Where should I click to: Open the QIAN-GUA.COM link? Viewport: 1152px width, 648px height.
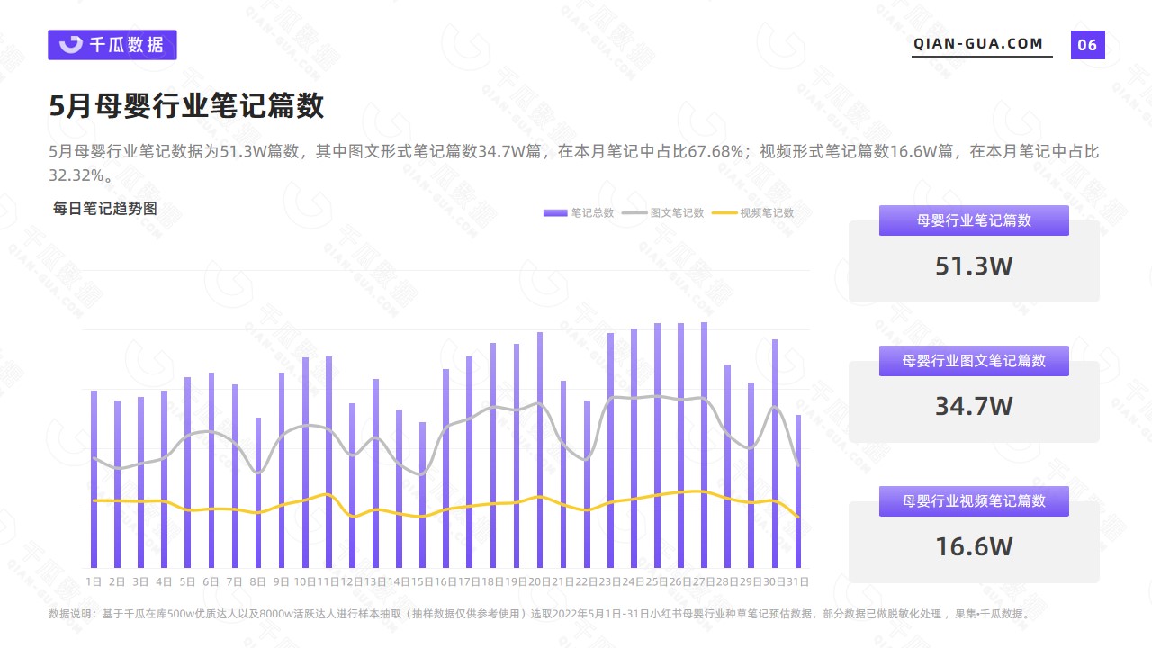click(x=978, y=44)
